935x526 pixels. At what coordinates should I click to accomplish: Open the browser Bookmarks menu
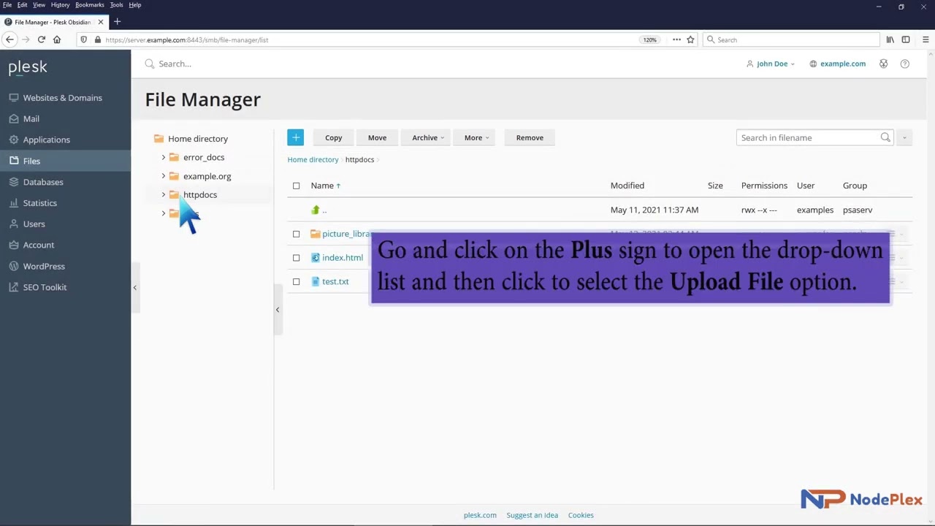pos(90,5)
